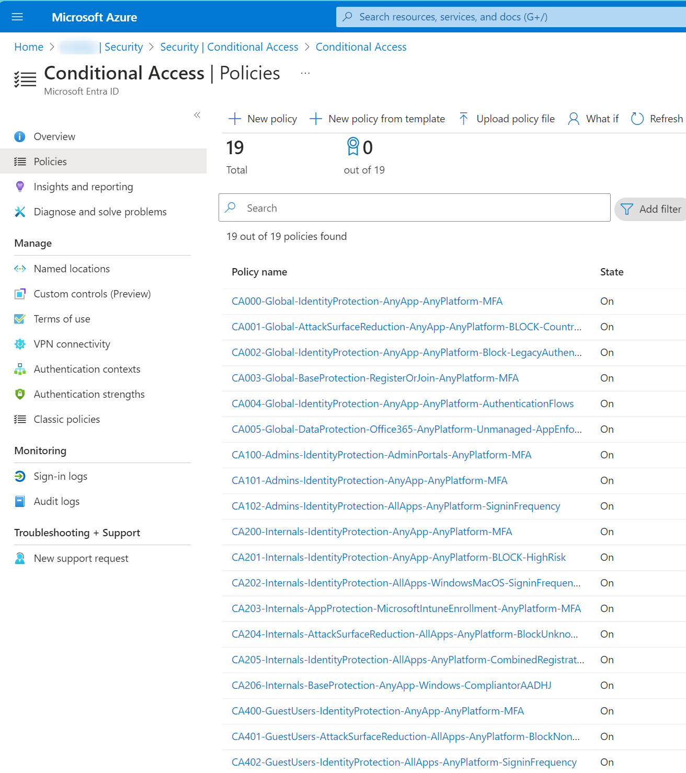The height and width of the screenshot is (773, 686).
Task: Click the Custom controls (Preview) icon
Action: point(20,294)
